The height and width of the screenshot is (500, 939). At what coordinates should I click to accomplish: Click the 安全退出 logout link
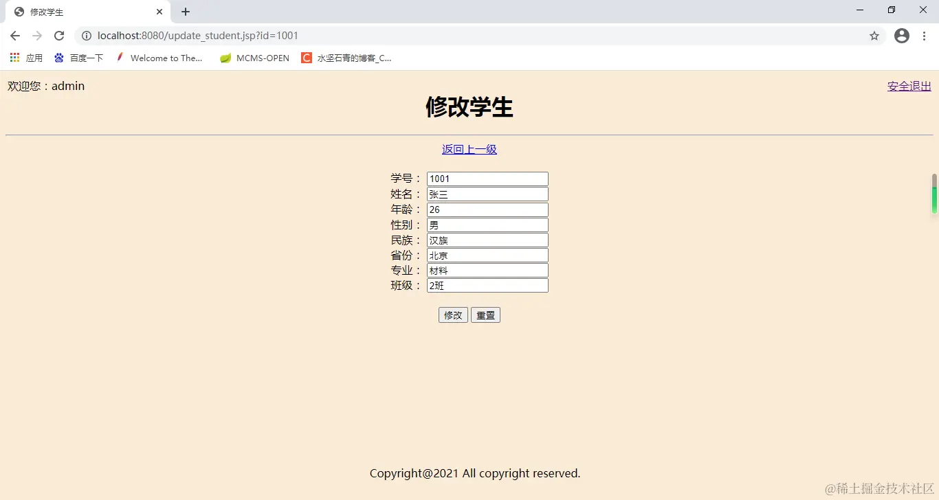point(909,86)
